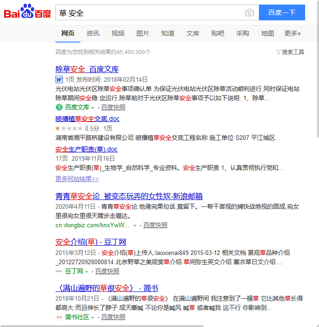Switch to the 图片 tab
This screenshot has width=319, height=327.
[x=143, y=33]
